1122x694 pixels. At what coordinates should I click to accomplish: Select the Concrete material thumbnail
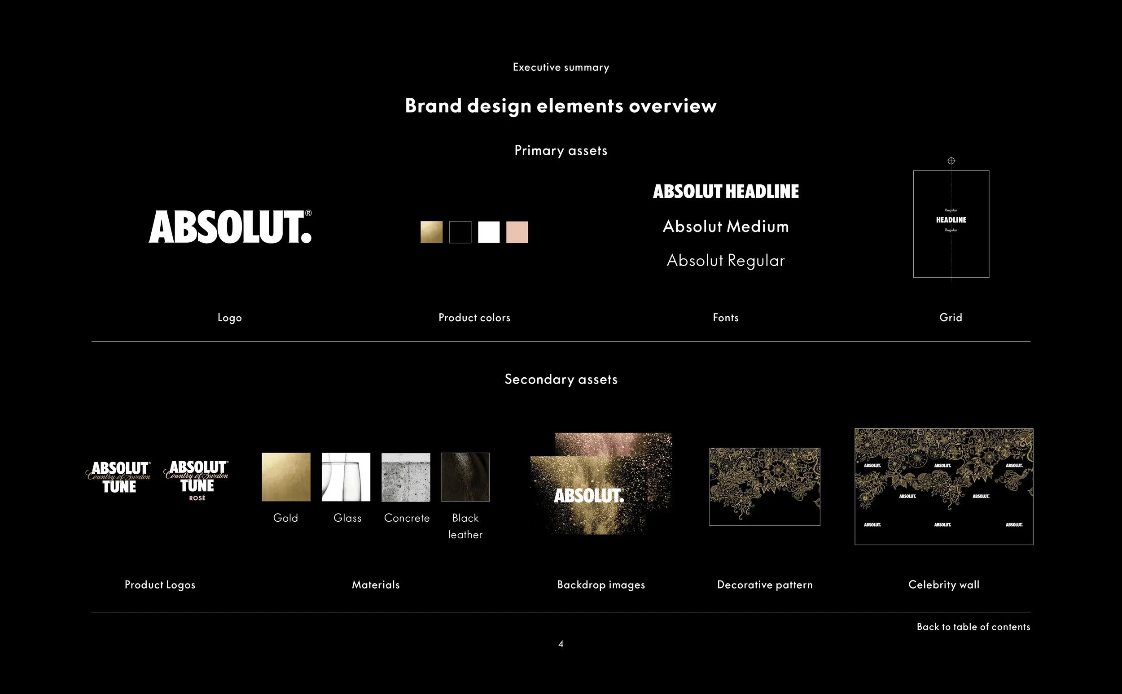[406, 477]
